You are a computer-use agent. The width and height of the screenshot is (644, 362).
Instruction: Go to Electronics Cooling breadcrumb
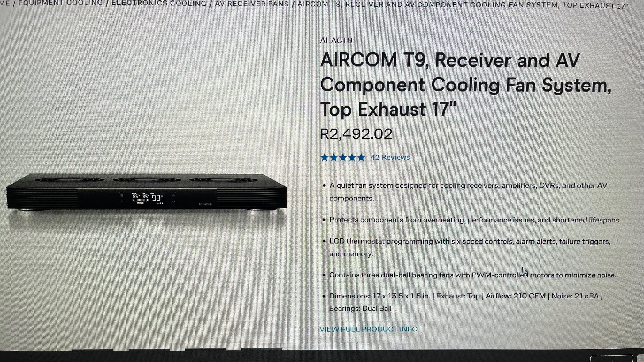point(159,3)
